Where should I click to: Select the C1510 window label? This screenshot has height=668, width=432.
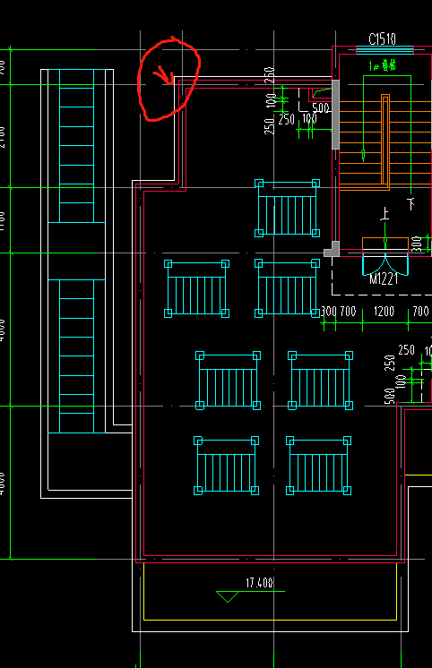pyautogui.click(x=382, y=39)
